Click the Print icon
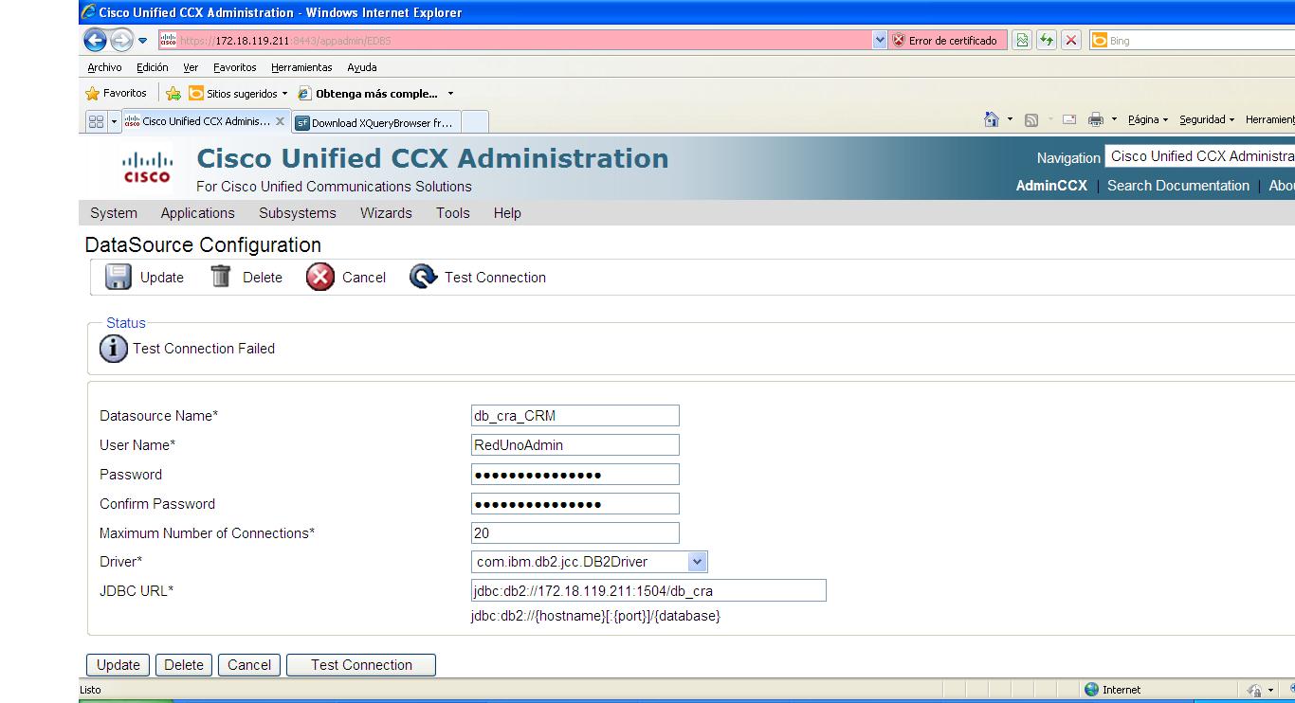Image resolution: width=1295 pixels, height=703 pixels. [x=1096, y=119]
